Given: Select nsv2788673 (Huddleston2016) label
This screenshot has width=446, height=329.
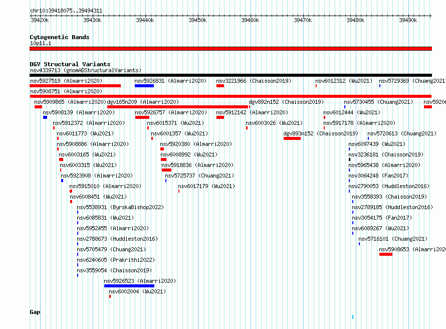Looking at the screenshot, I should (x=117, y=239).
